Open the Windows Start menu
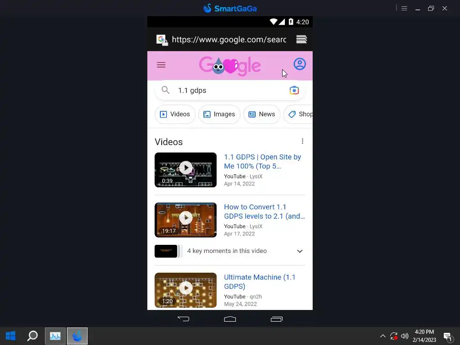 pos(11,336)
